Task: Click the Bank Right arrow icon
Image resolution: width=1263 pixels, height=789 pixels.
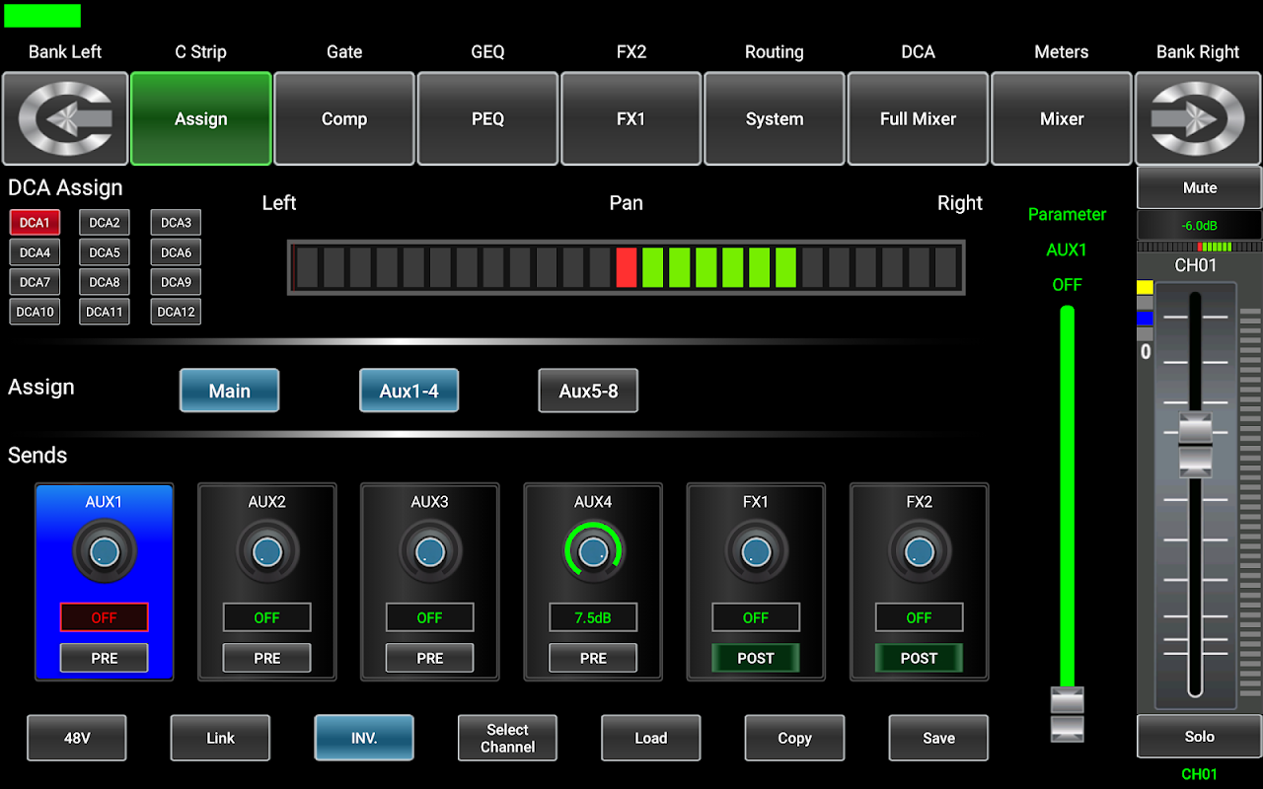Action: tap(1198, 118)
